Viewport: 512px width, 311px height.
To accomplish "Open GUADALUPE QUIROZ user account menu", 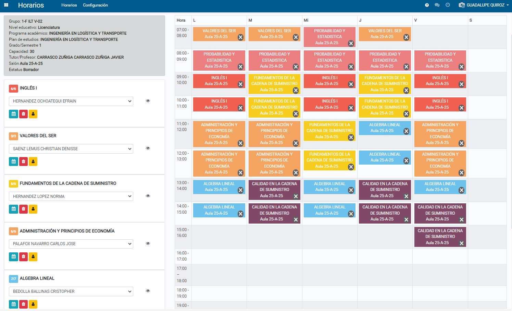I will click(x=485, y=5).
